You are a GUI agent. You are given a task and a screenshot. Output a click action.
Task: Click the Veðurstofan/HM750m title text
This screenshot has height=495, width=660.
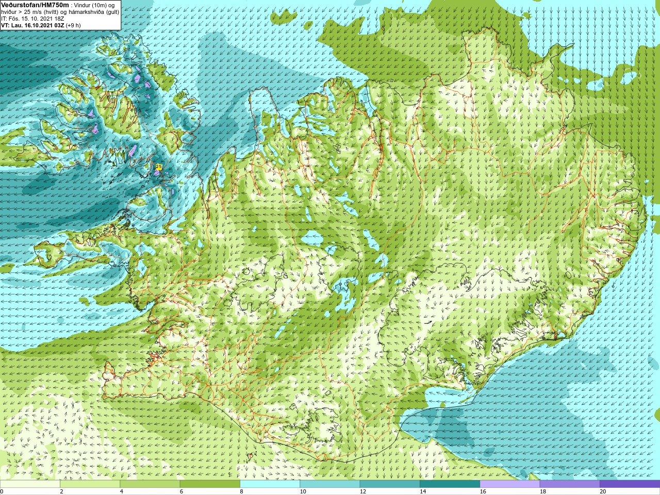tap(35, 5)
